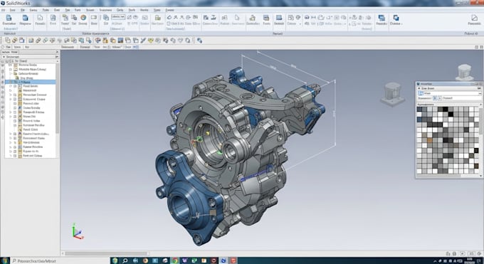
Task: Click the first copy-pages icon on the second toolbar
Action: pyautogui.click(x=7, y=41)
